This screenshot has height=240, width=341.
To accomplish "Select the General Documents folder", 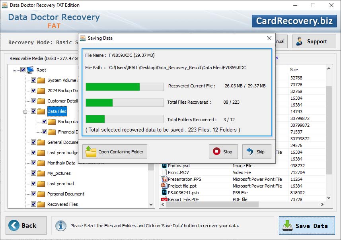I will pos(62,142).
